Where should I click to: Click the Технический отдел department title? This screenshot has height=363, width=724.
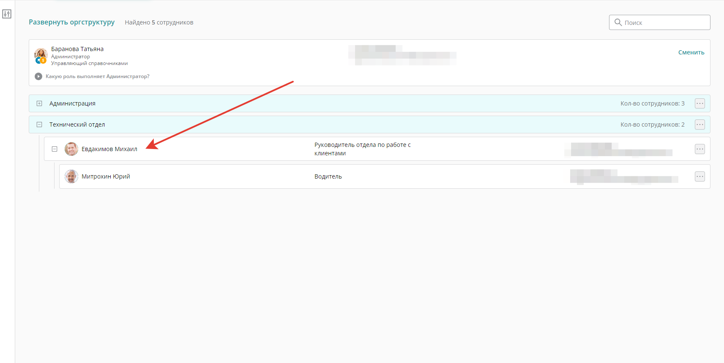(77, 125)
